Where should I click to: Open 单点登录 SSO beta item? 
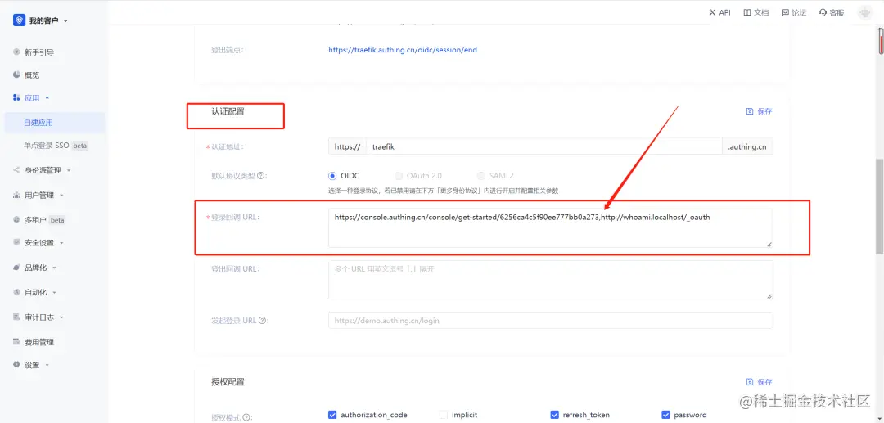pyautogui.click(x=55, y=146)
